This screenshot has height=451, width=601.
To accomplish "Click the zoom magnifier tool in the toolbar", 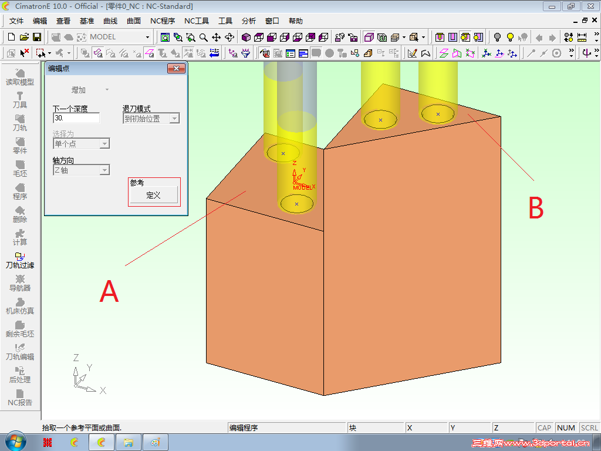I will click(x=204, y=37).
